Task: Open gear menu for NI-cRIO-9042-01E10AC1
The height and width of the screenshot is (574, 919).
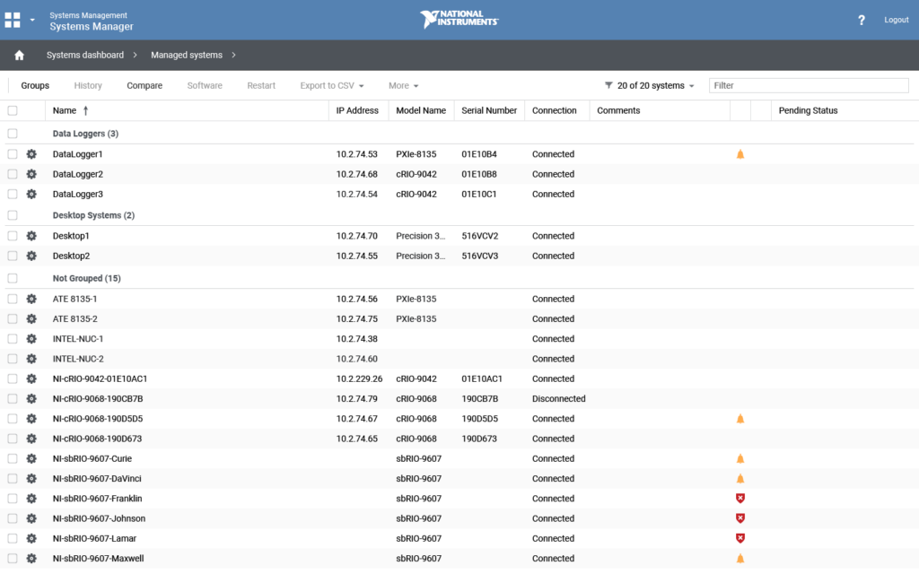Action: (31, 378)
